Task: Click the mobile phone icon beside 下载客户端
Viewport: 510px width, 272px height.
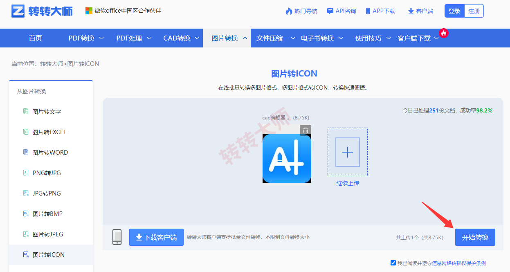Action: tap(117, 237)
